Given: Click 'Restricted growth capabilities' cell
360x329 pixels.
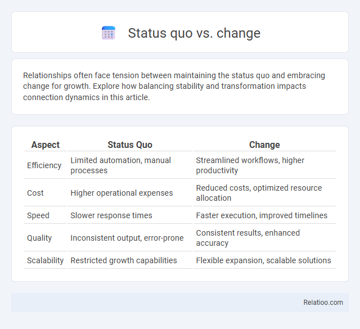Looking at the screenshot, I should [130, 260].
